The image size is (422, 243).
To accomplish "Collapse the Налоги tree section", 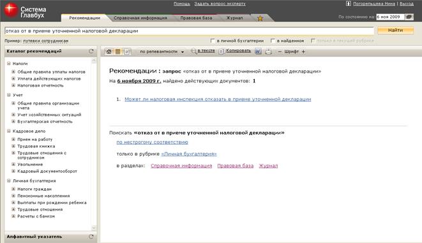I will click(8, 63).
